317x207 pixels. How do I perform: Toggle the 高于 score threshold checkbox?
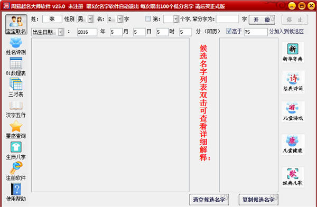(x=228, y=31)
